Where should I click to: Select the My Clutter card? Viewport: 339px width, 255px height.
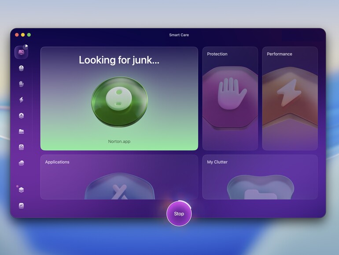260,177
